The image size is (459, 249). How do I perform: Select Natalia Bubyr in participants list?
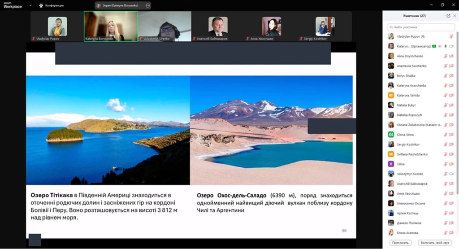pyautogui.click(x=406, y=105)
